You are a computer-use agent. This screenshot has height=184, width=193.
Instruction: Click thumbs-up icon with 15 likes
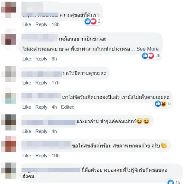click(170, 182)
